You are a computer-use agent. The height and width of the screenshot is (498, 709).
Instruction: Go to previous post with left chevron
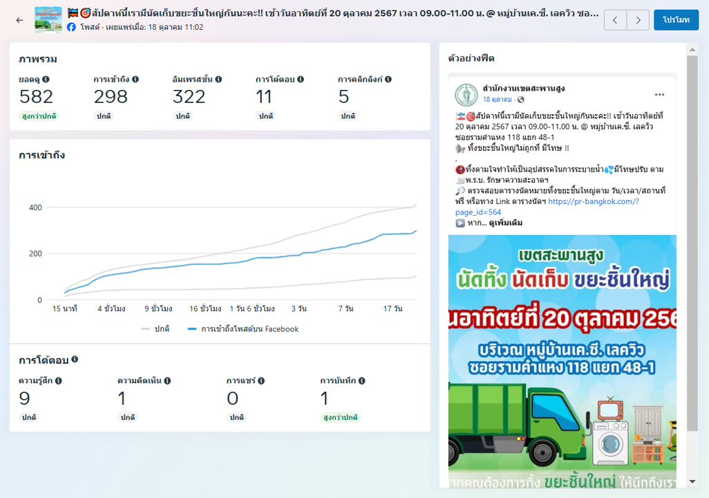(615, 20)
